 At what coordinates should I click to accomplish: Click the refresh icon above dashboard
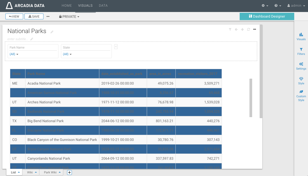pyautogui.click(x=248, y=29)
